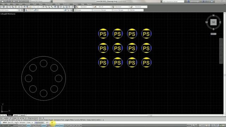Click the top-left PS symbol in the array
This screenshot has height=127, width=226.
point(103,34)
